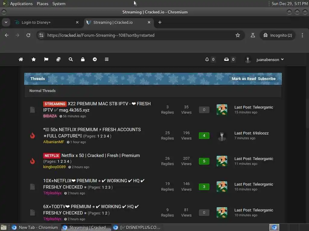Open the flag icon in forum navbar
Image resolution: width=309 pixels, height=231 pixels.
pyautogui.click(x=46, y=59)
